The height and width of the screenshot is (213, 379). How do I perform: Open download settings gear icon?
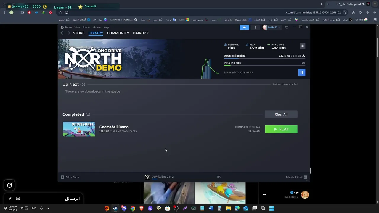[302, 46]
